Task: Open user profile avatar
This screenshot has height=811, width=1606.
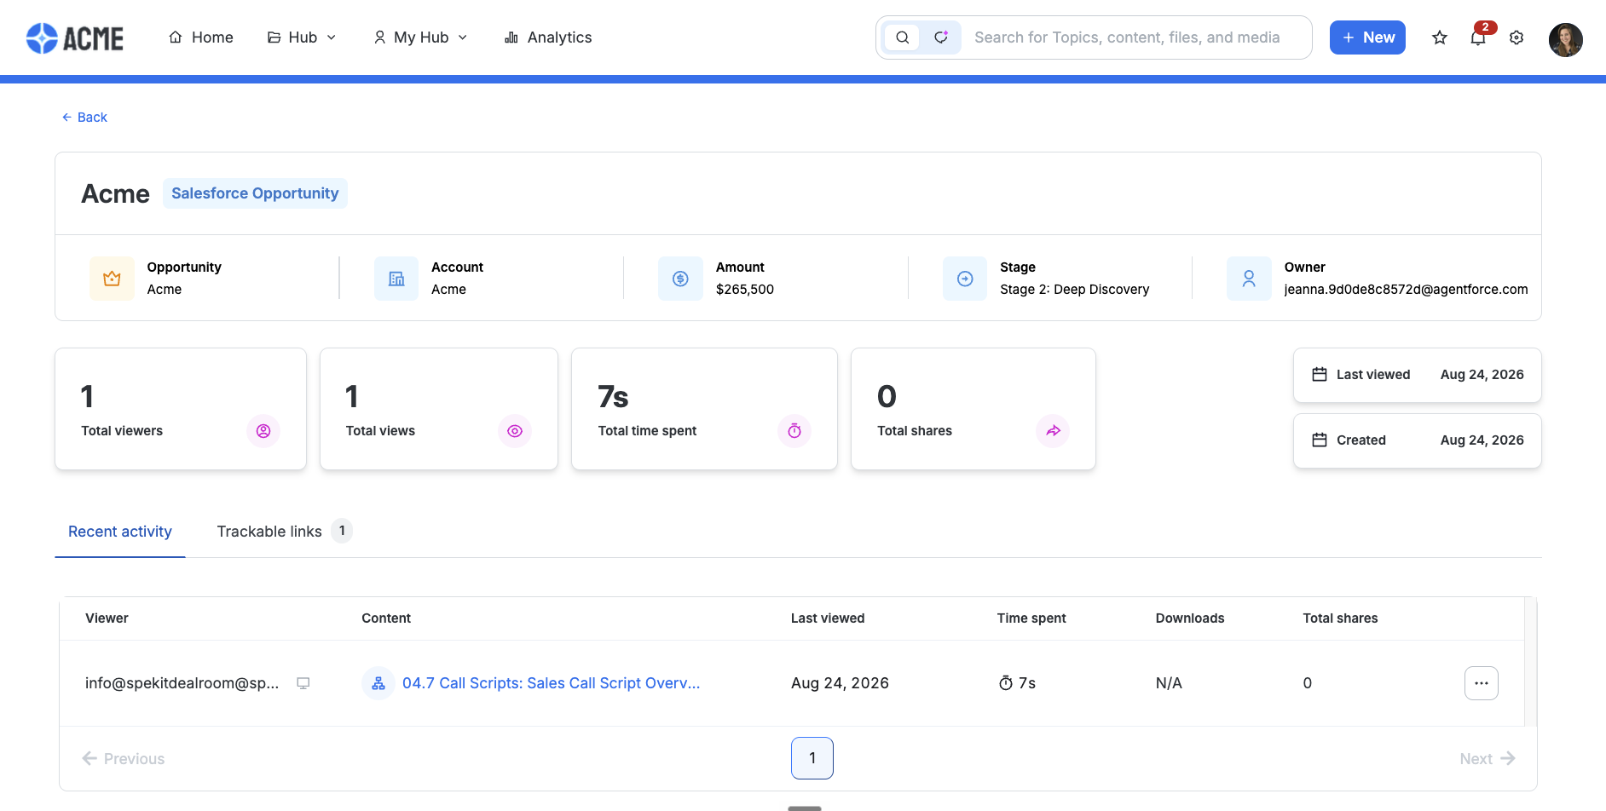Action: [x=1566, y=39]
